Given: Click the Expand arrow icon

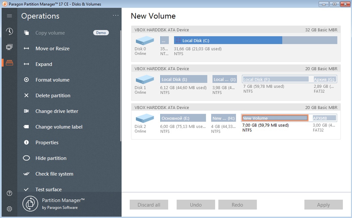Looking at the screenshot, I should tap(27, 64).
